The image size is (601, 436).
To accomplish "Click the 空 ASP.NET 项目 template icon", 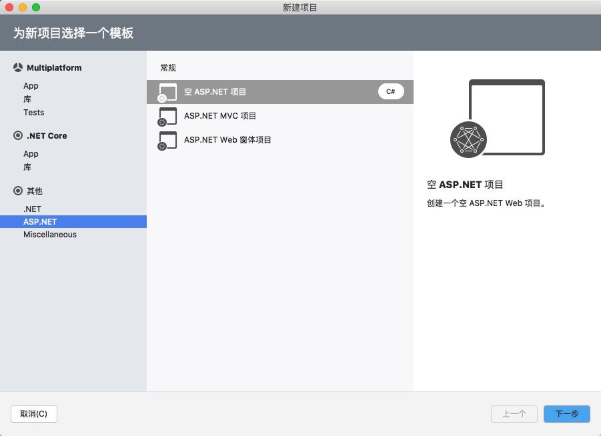I will 167,93.
